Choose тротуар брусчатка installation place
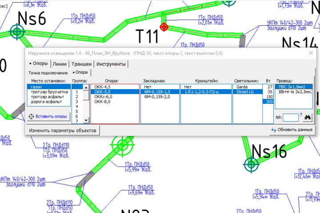Viewport: 320px width, 213px height. click(x=49, y=92)
